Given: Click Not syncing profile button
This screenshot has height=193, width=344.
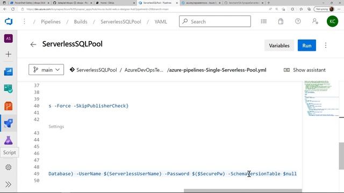Looking at the screenshot, I should 324,9.
